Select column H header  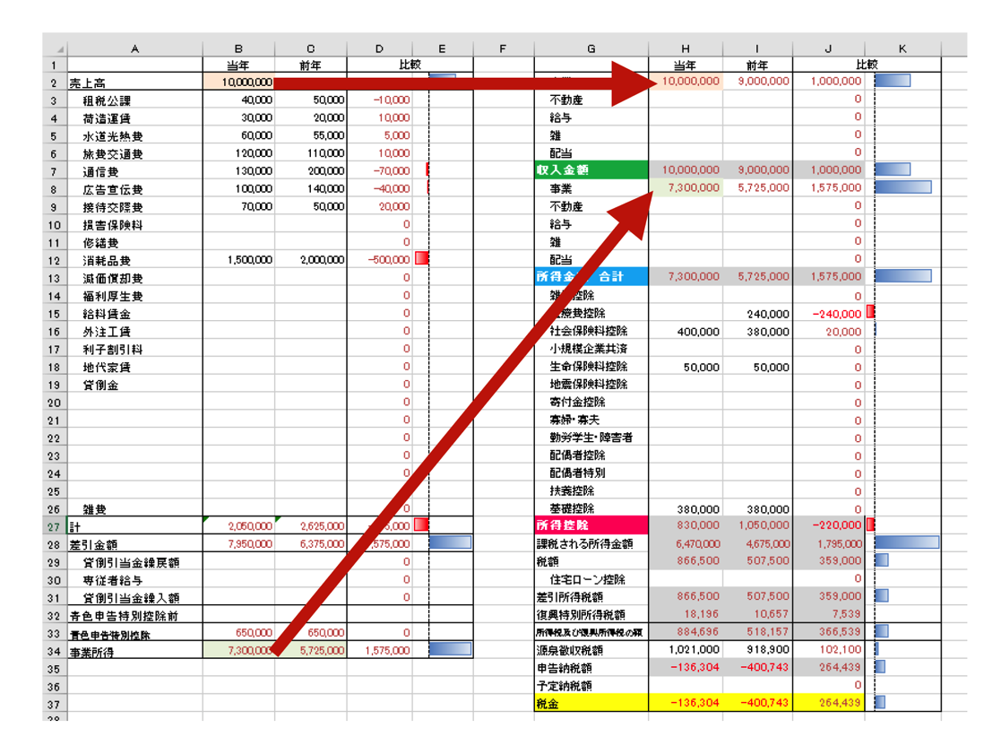point(686,48)
